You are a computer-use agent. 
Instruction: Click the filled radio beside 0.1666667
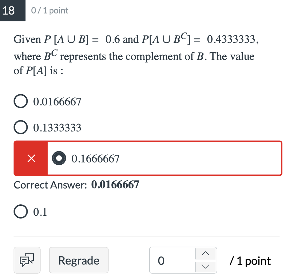[x=59, y=158]
